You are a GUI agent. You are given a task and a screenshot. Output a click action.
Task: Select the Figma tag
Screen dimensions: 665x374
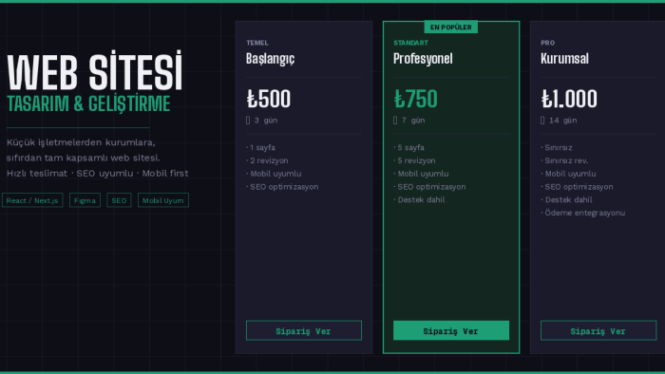pyautogui.click(x=85, y=200)
